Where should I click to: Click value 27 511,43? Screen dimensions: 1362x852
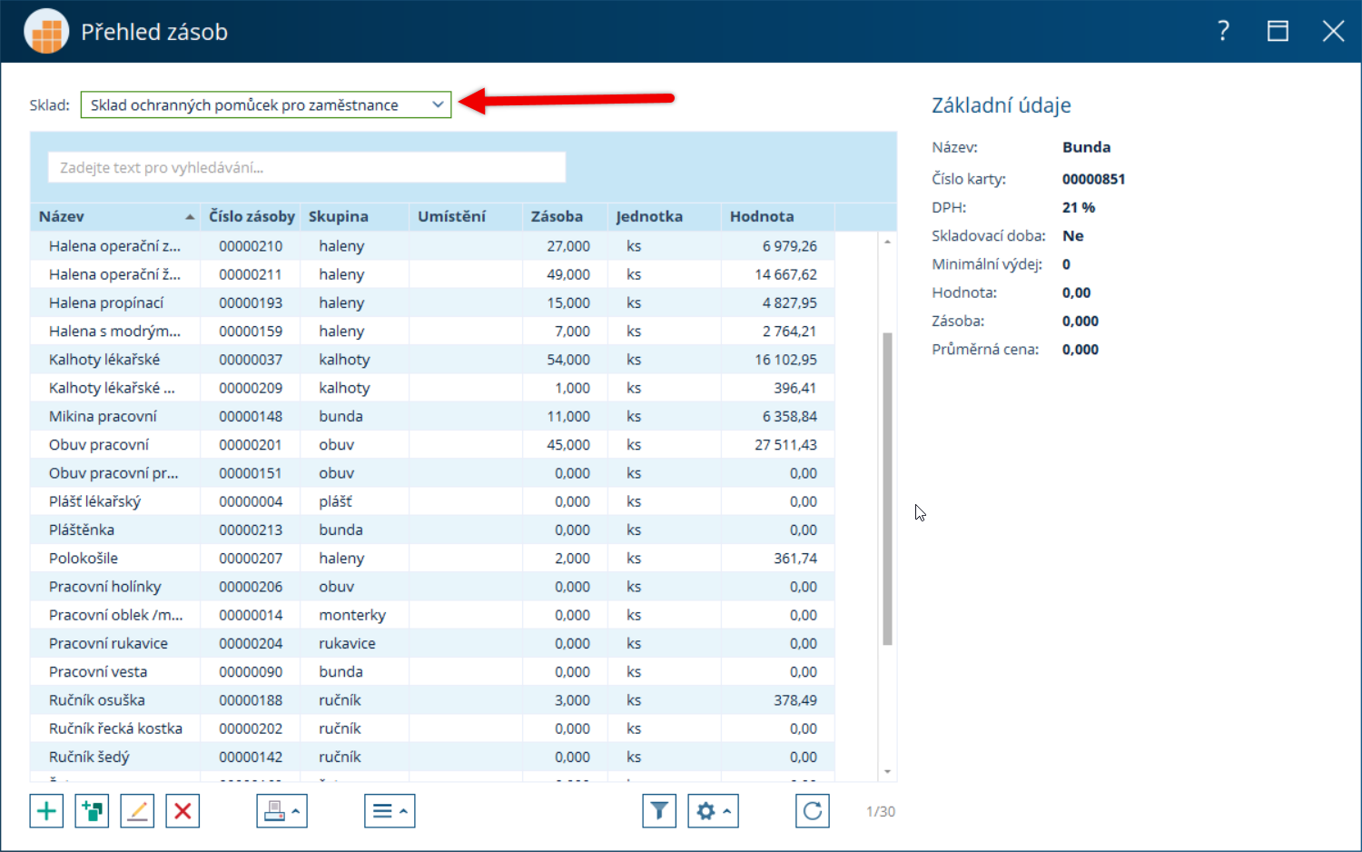click(x=785, y=444)
